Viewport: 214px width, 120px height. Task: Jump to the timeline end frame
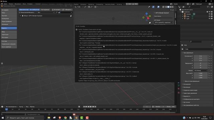click(x=95, y=107)
